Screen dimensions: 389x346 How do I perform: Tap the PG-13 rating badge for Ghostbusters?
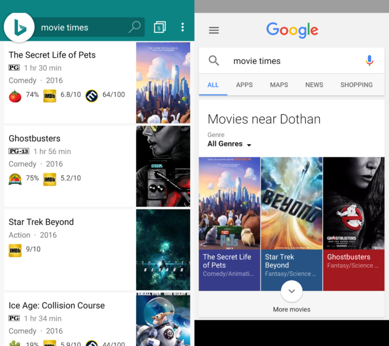19,151
